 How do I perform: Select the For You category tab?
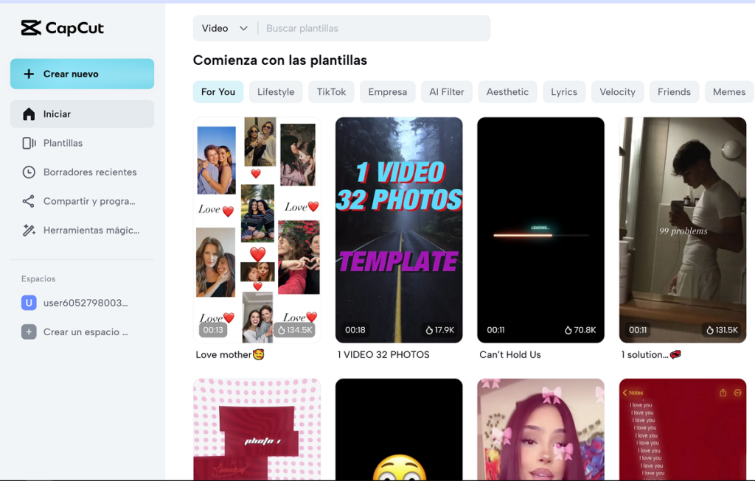tap(218, 92)
